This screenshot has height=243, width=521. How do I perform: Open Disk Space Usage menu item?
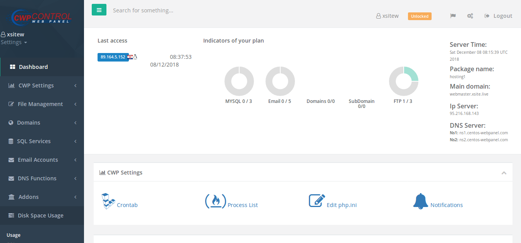(x=40, y=216)
